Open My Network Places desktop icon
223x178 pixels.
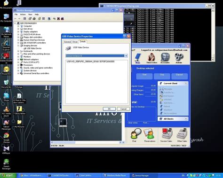click(x=6, y=32)
